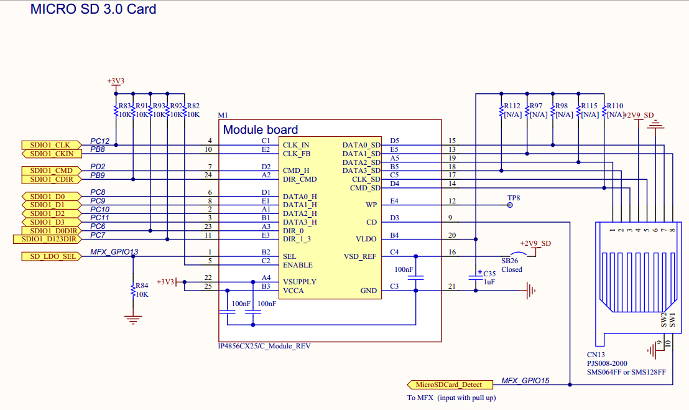Click the SDIO1_D123DIR port symbol
This screenshot has width=689, height=410.
coord(47,239)
